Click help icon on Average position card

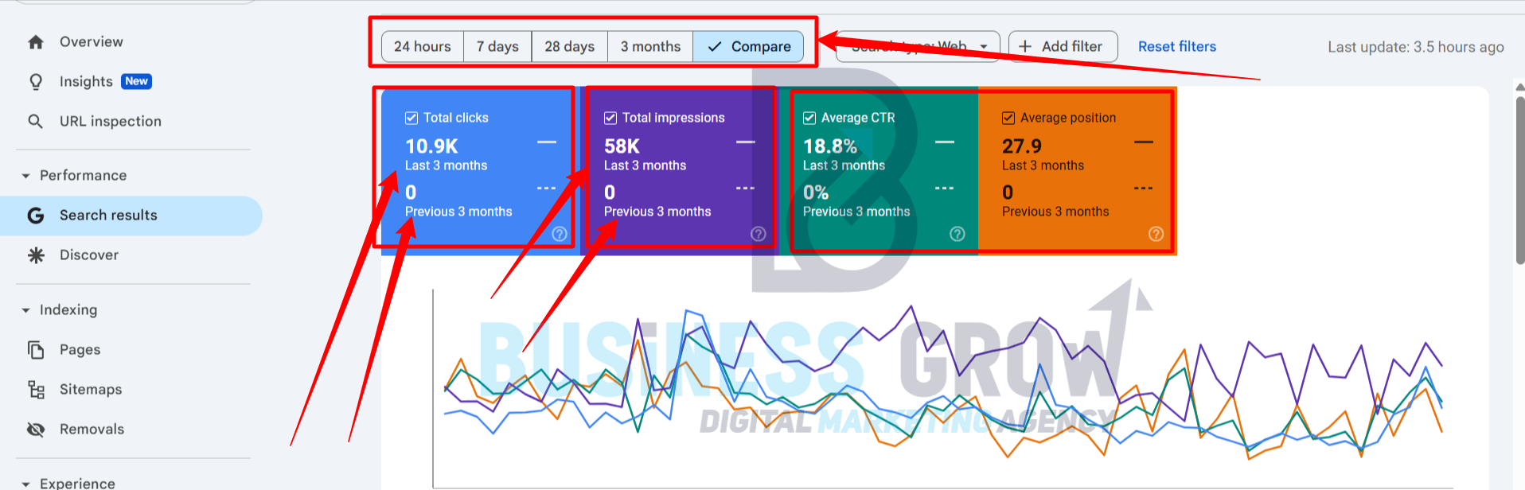click(1156, 234)
